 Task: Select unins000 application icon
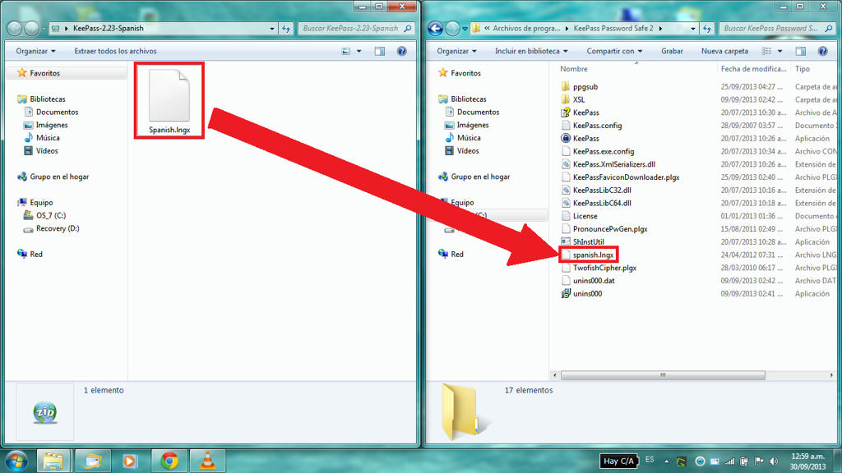click(566, 293)
